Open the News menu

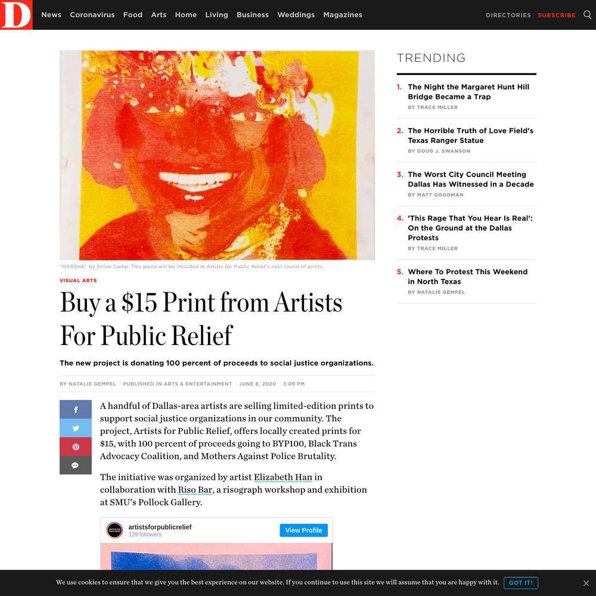(x=51, y=15)
